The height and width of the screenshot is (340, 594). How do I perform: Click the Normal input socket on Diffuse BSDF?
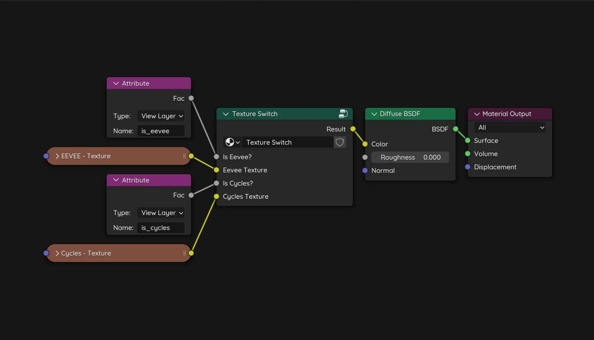pos(364,170)
